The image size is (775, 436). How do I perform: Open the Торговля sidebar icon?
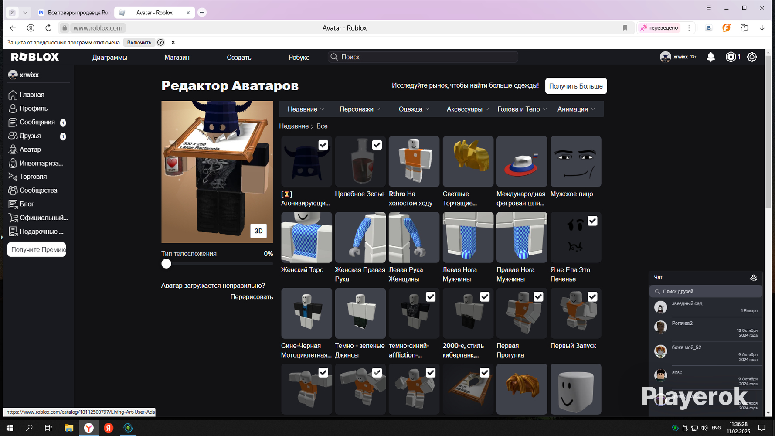coord(13,177)
